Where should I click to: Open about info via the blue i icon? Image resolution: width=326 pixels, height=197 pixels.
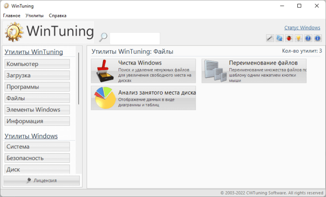pyautogui.click(x=318, y=38)
